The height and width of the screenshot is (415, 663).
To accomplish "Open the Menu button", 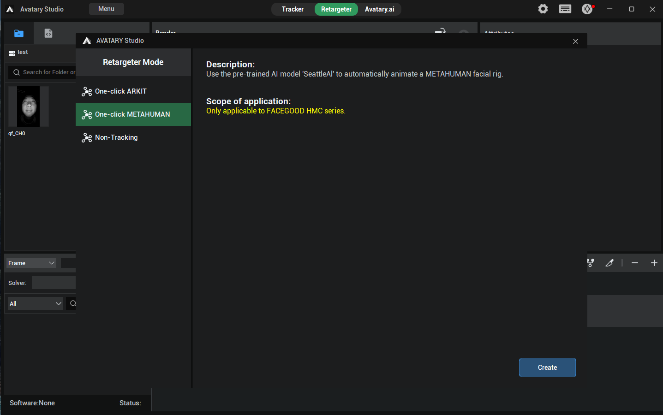I will pyautogui.click(x=106, y=9).
